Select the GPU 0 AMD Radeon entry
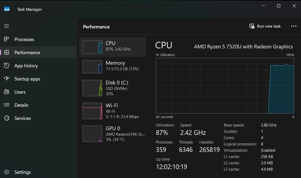301x178 pixels. pos(113,134)
